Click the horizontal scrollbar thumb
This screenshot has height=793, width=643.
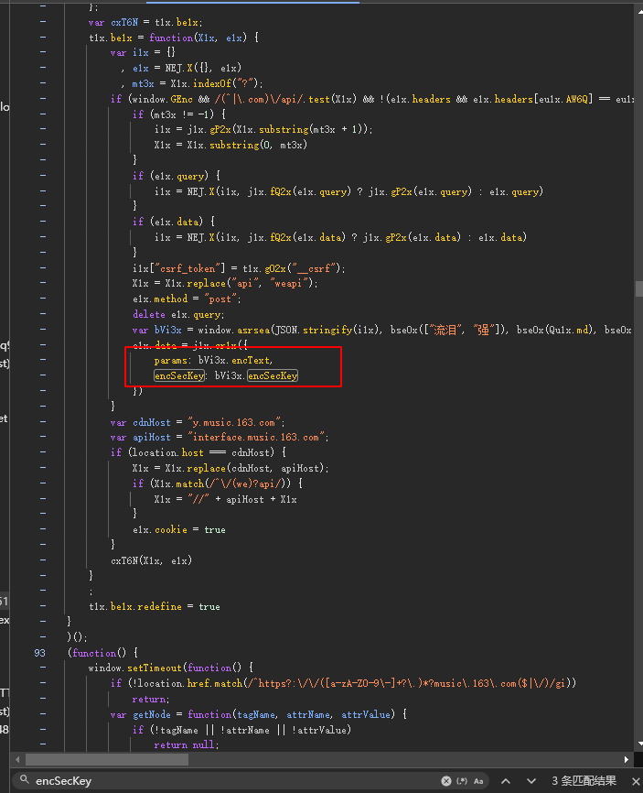pos(106,759)
